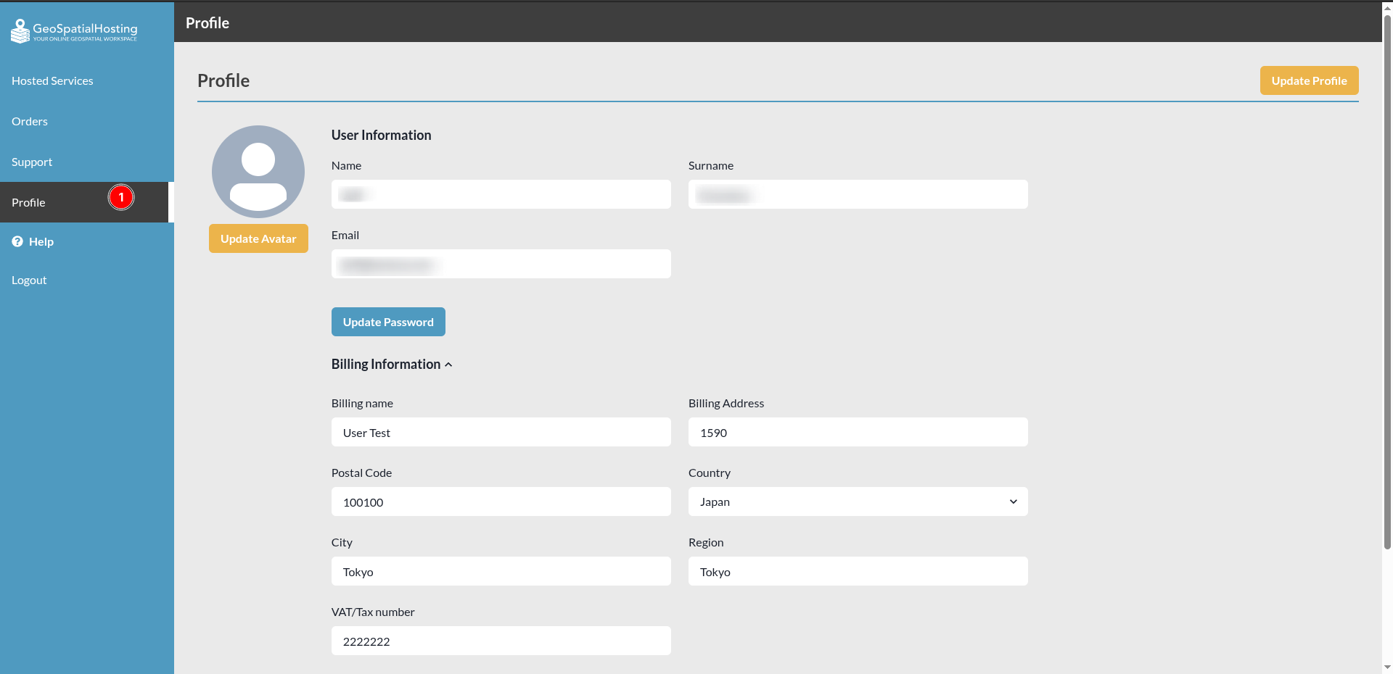
Task: Click the Profile title in the top bar
Action: tap(207, 22)
